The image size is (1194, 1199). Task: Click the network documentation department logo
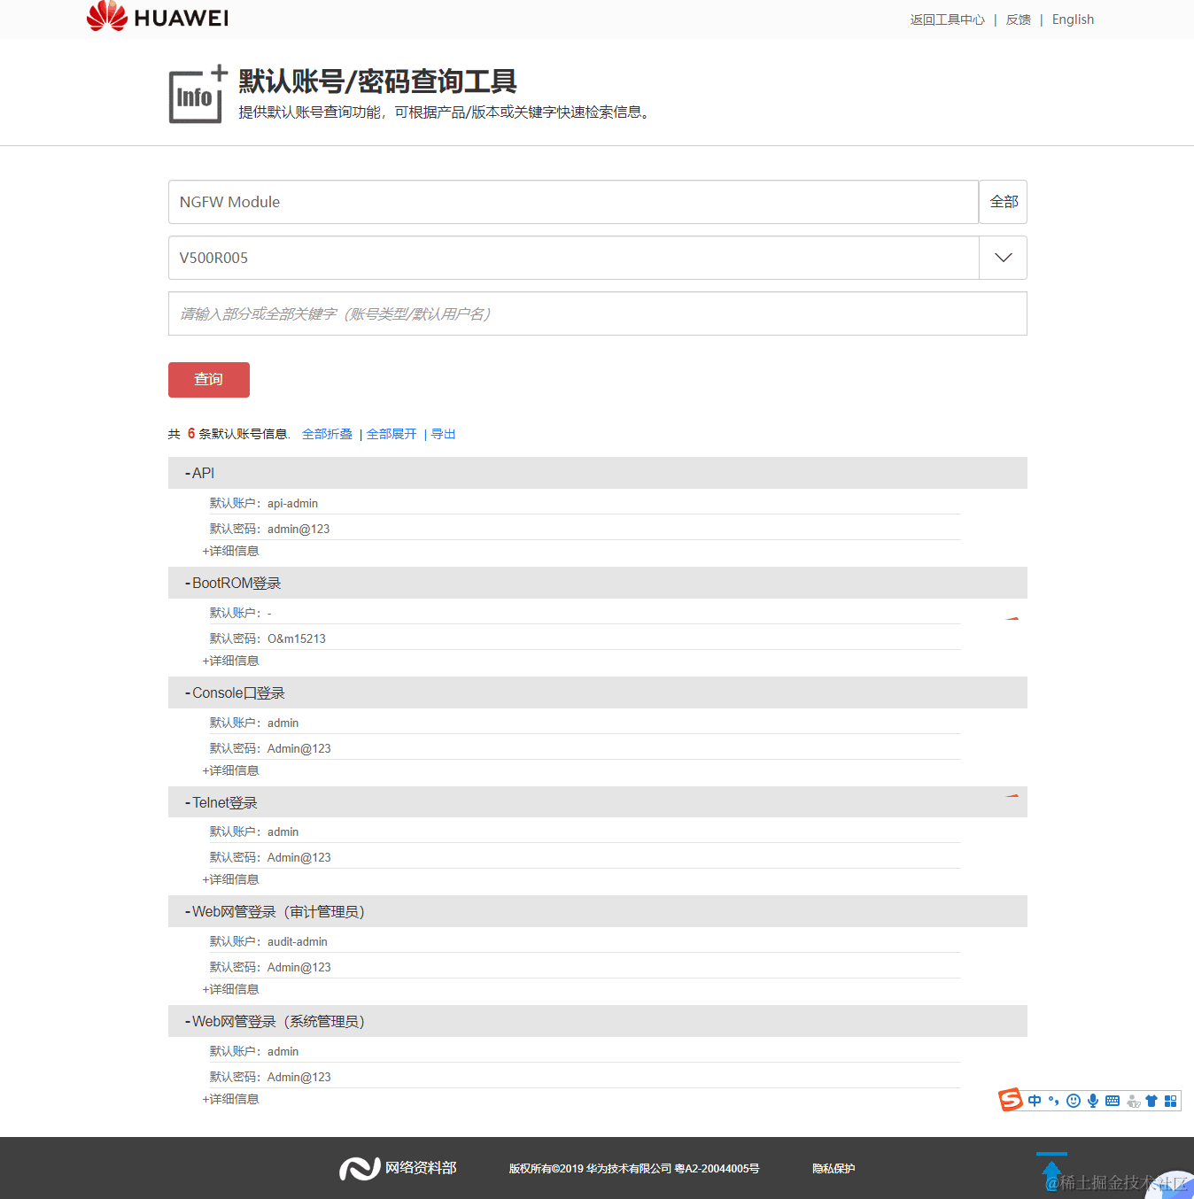pos(398,1168)
